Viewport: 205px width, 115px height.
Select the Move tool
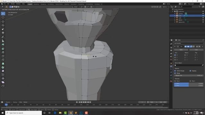tap(3, 21)
